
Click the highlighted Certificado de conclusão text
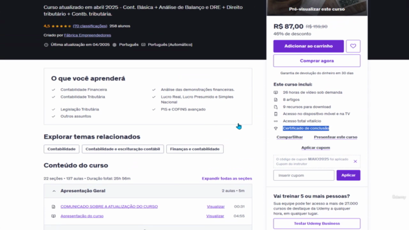point(305,128)
